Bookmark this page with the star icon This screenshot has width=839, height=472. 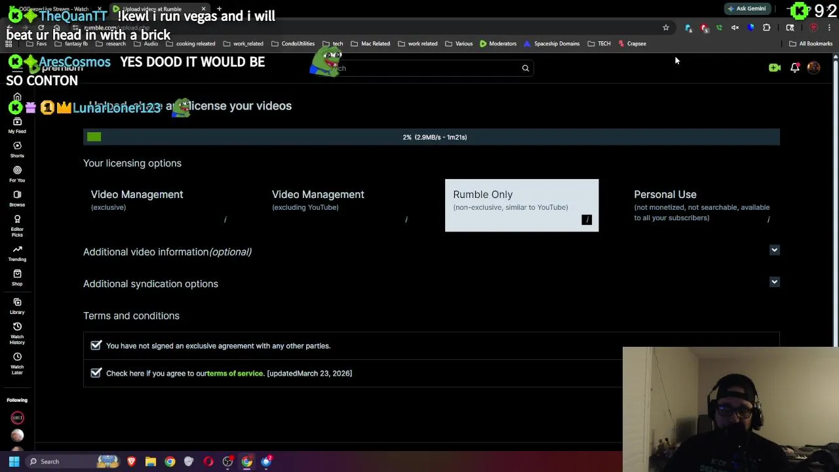(x=666, y=28)
